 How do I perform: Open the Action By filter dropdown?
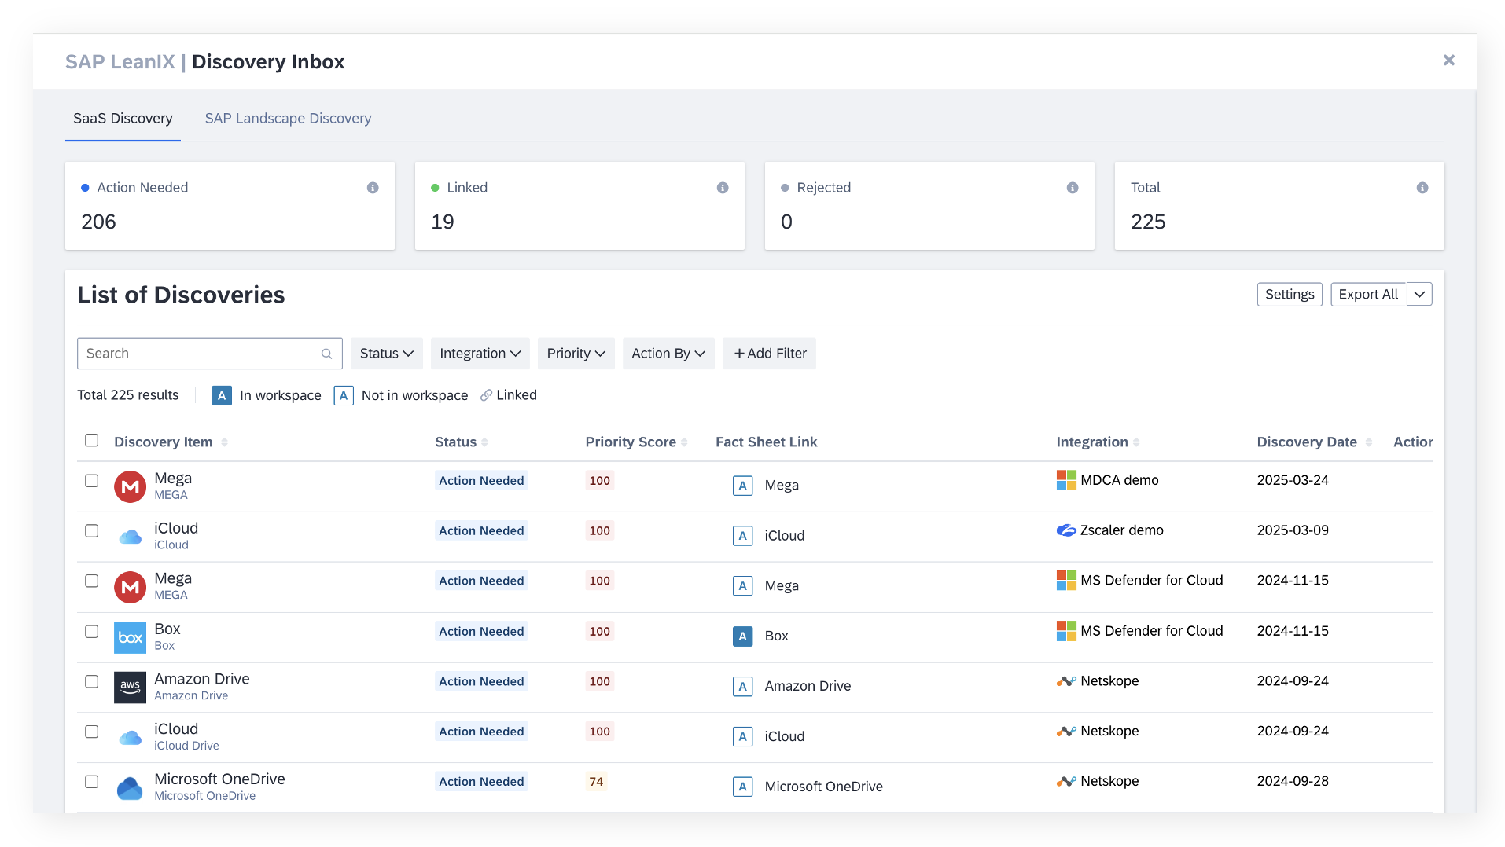[x=668, y=354]
